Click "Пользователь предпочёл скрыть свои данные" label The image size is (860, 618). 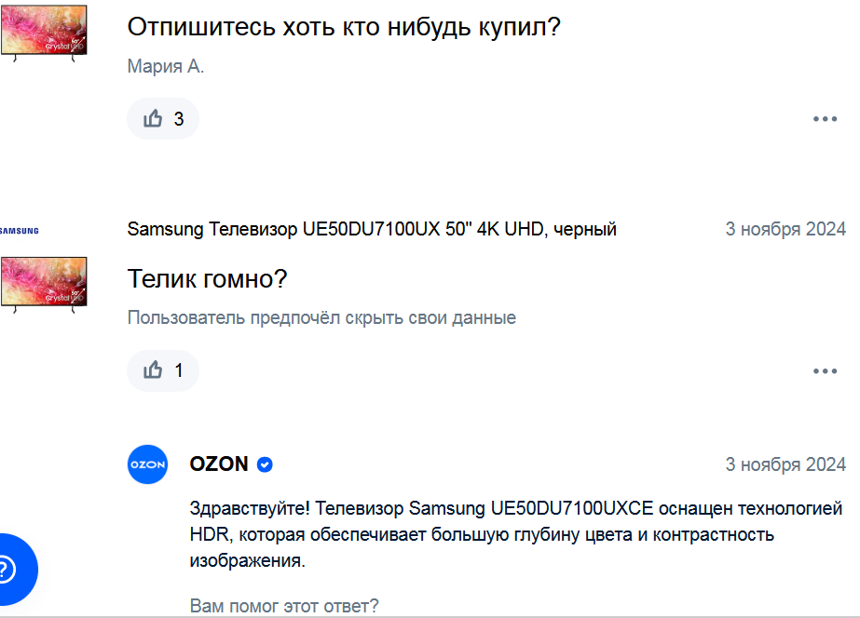(x=321, y=317)
